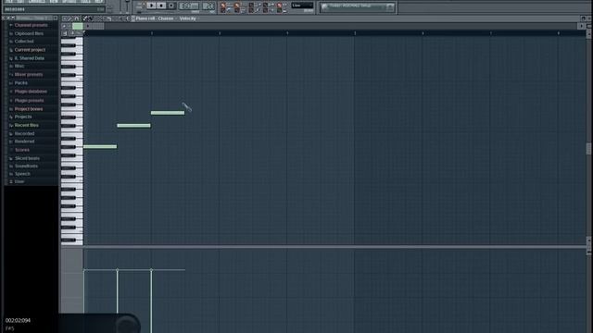Open the Line snap dropdown
The height and width of the screenshot is (333, 593).
[302, 6]
